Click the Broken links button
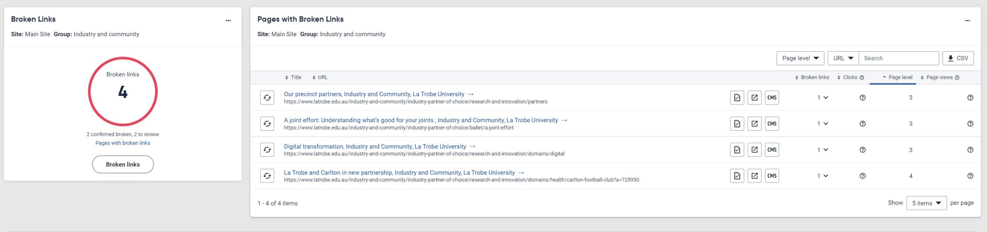987x232 pixels. pos(123,165)
